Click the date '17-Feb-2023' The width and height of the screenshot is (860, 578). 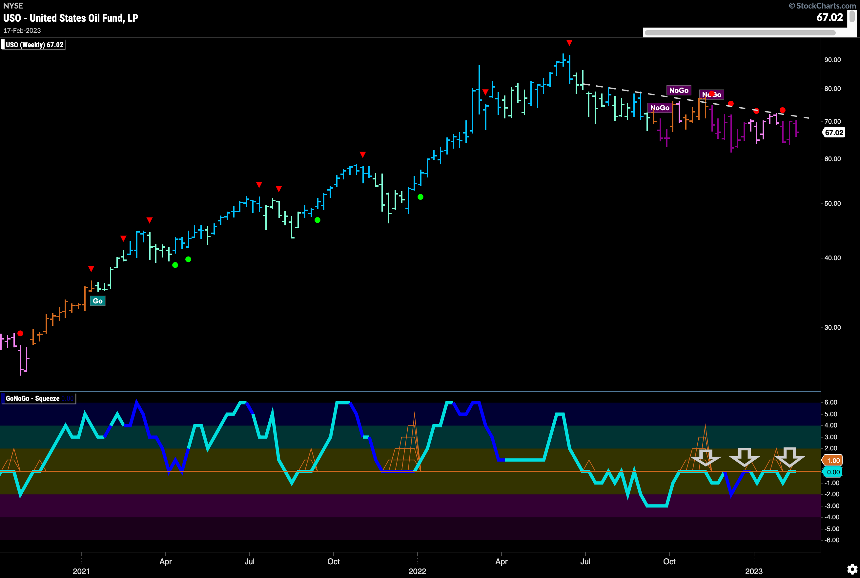(x=22, y=31)
